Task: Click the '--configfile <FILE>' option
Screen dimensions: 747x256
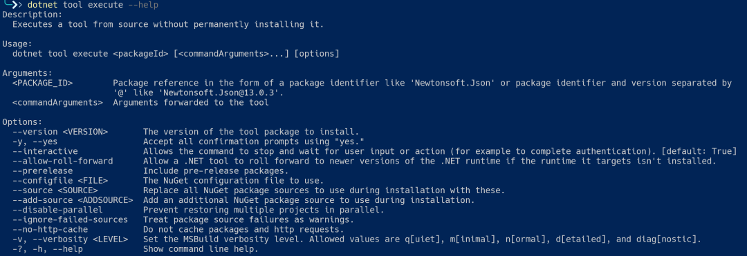Action: pyautogui.click(x=60, y=181)
